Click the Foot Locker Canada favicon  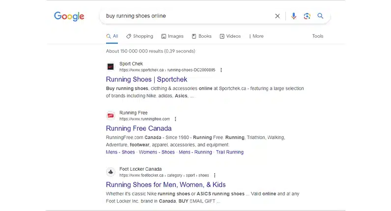[x=111, y=172]
